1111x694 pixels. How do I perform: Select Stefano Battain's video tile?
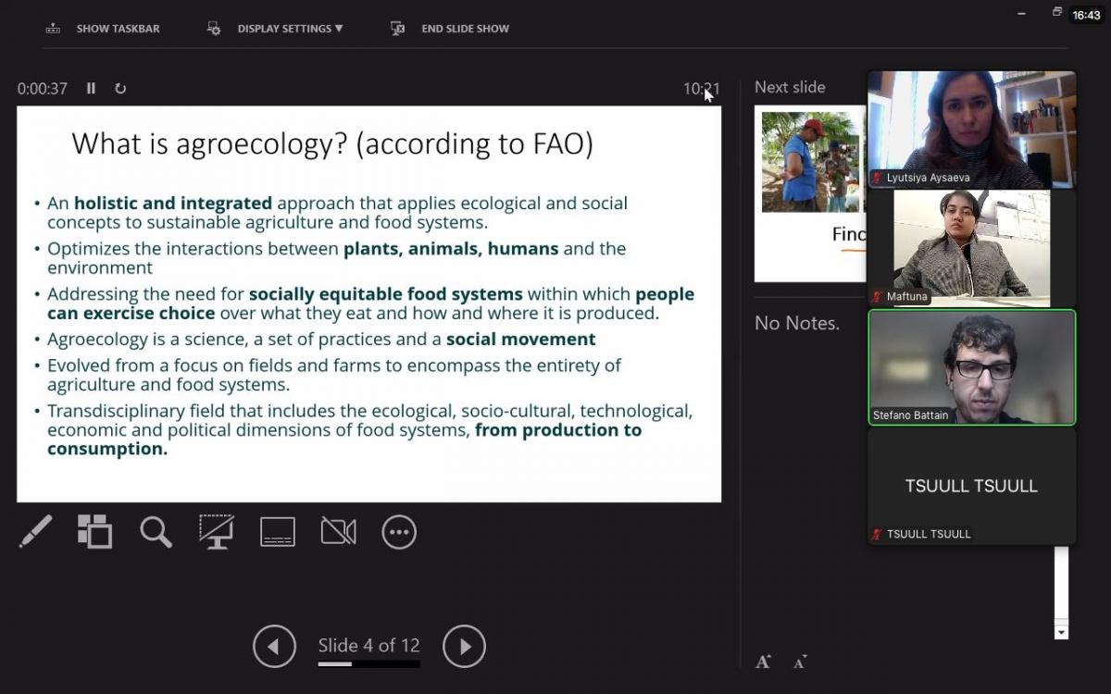(971, 367)
